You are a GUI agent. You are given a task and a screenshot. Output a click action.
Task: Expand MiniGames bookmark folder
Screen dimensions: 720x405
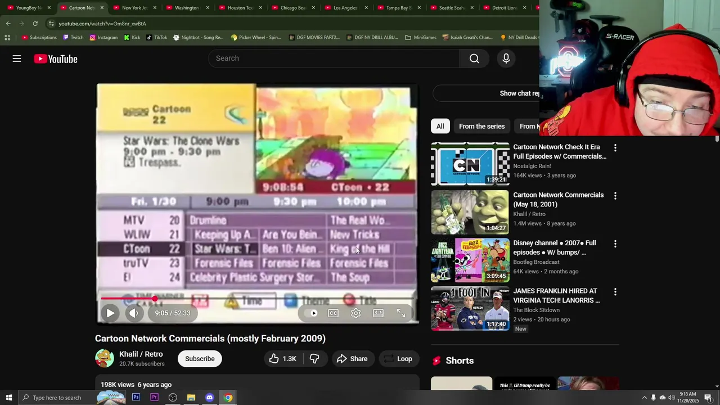click(x=421, y=38)
